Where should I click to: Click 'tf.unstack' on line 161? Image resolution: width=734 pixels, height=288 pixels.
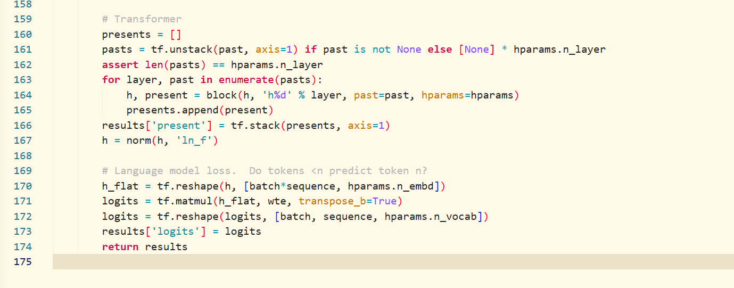(169, 50)
